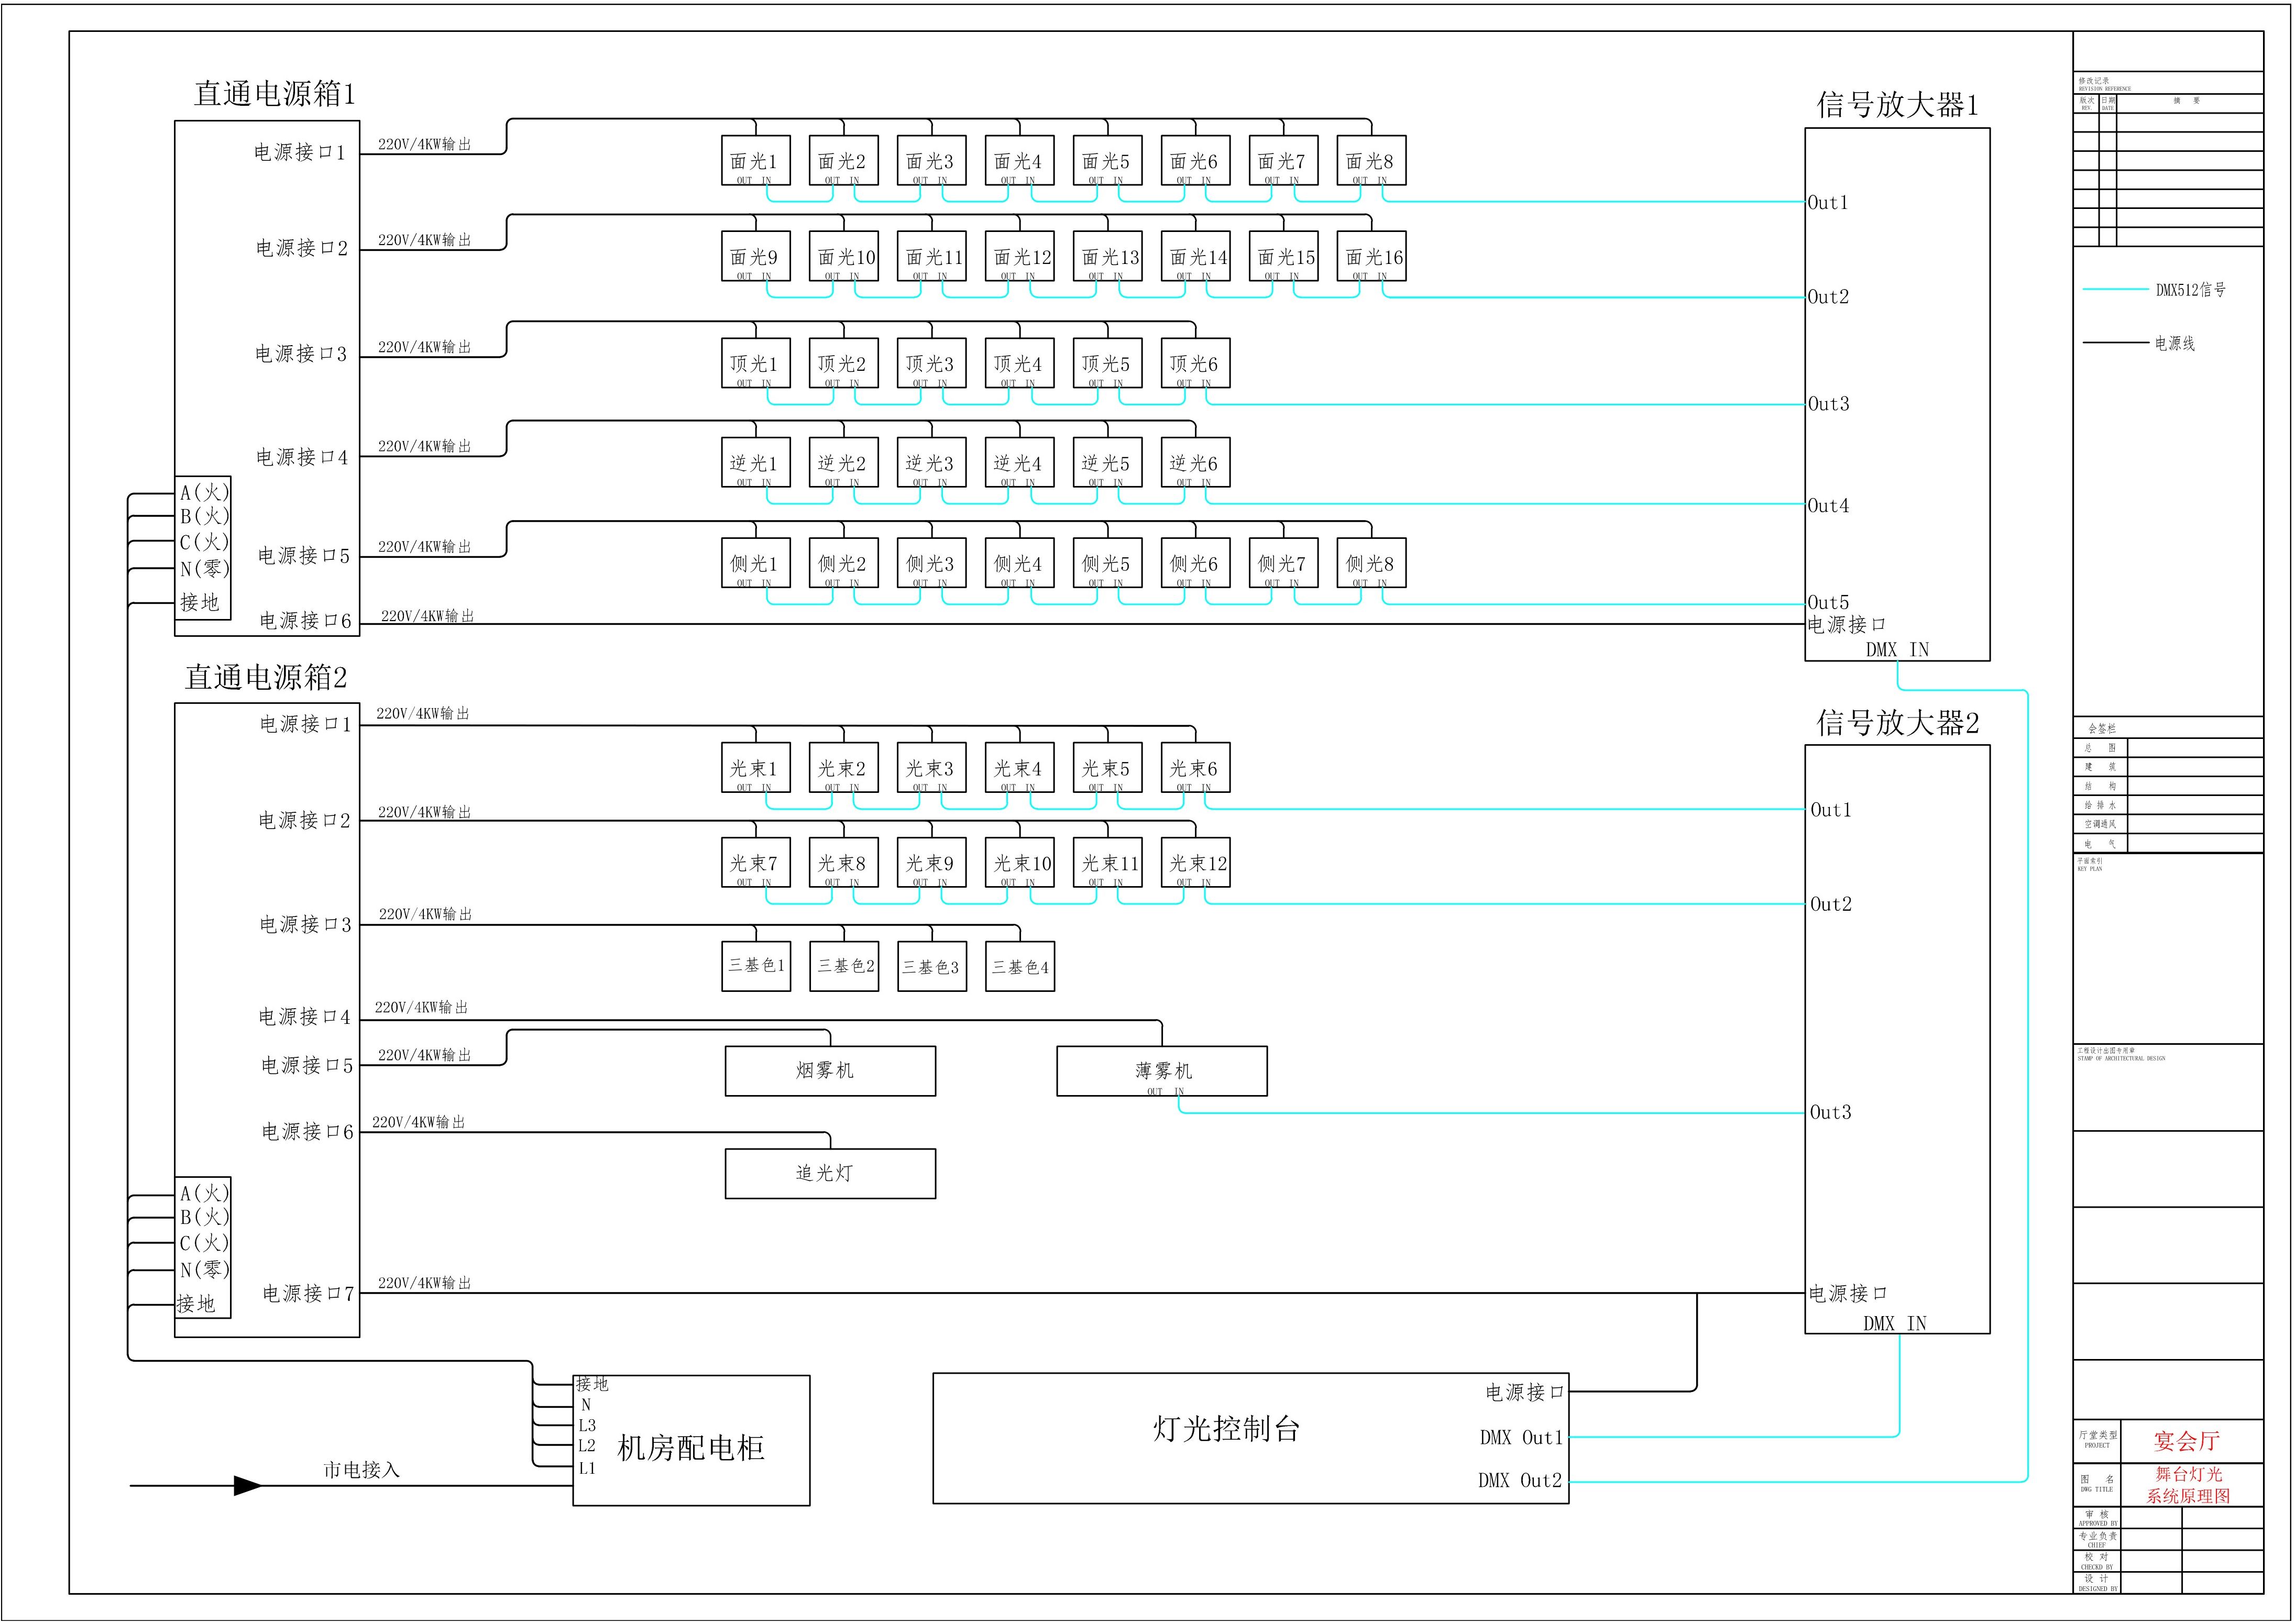Screen dimensions: 2296x1623
Task: Click Out2 on 信号放大器2
Action: click(x=1831, y=904)
